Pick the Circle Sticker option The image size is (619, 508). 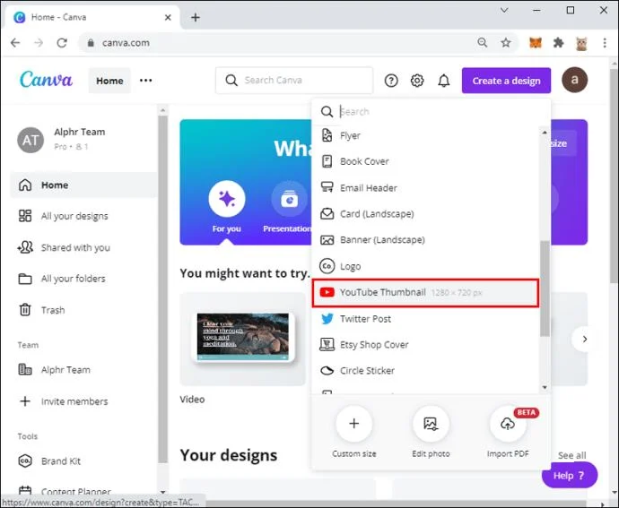[425, 371]
